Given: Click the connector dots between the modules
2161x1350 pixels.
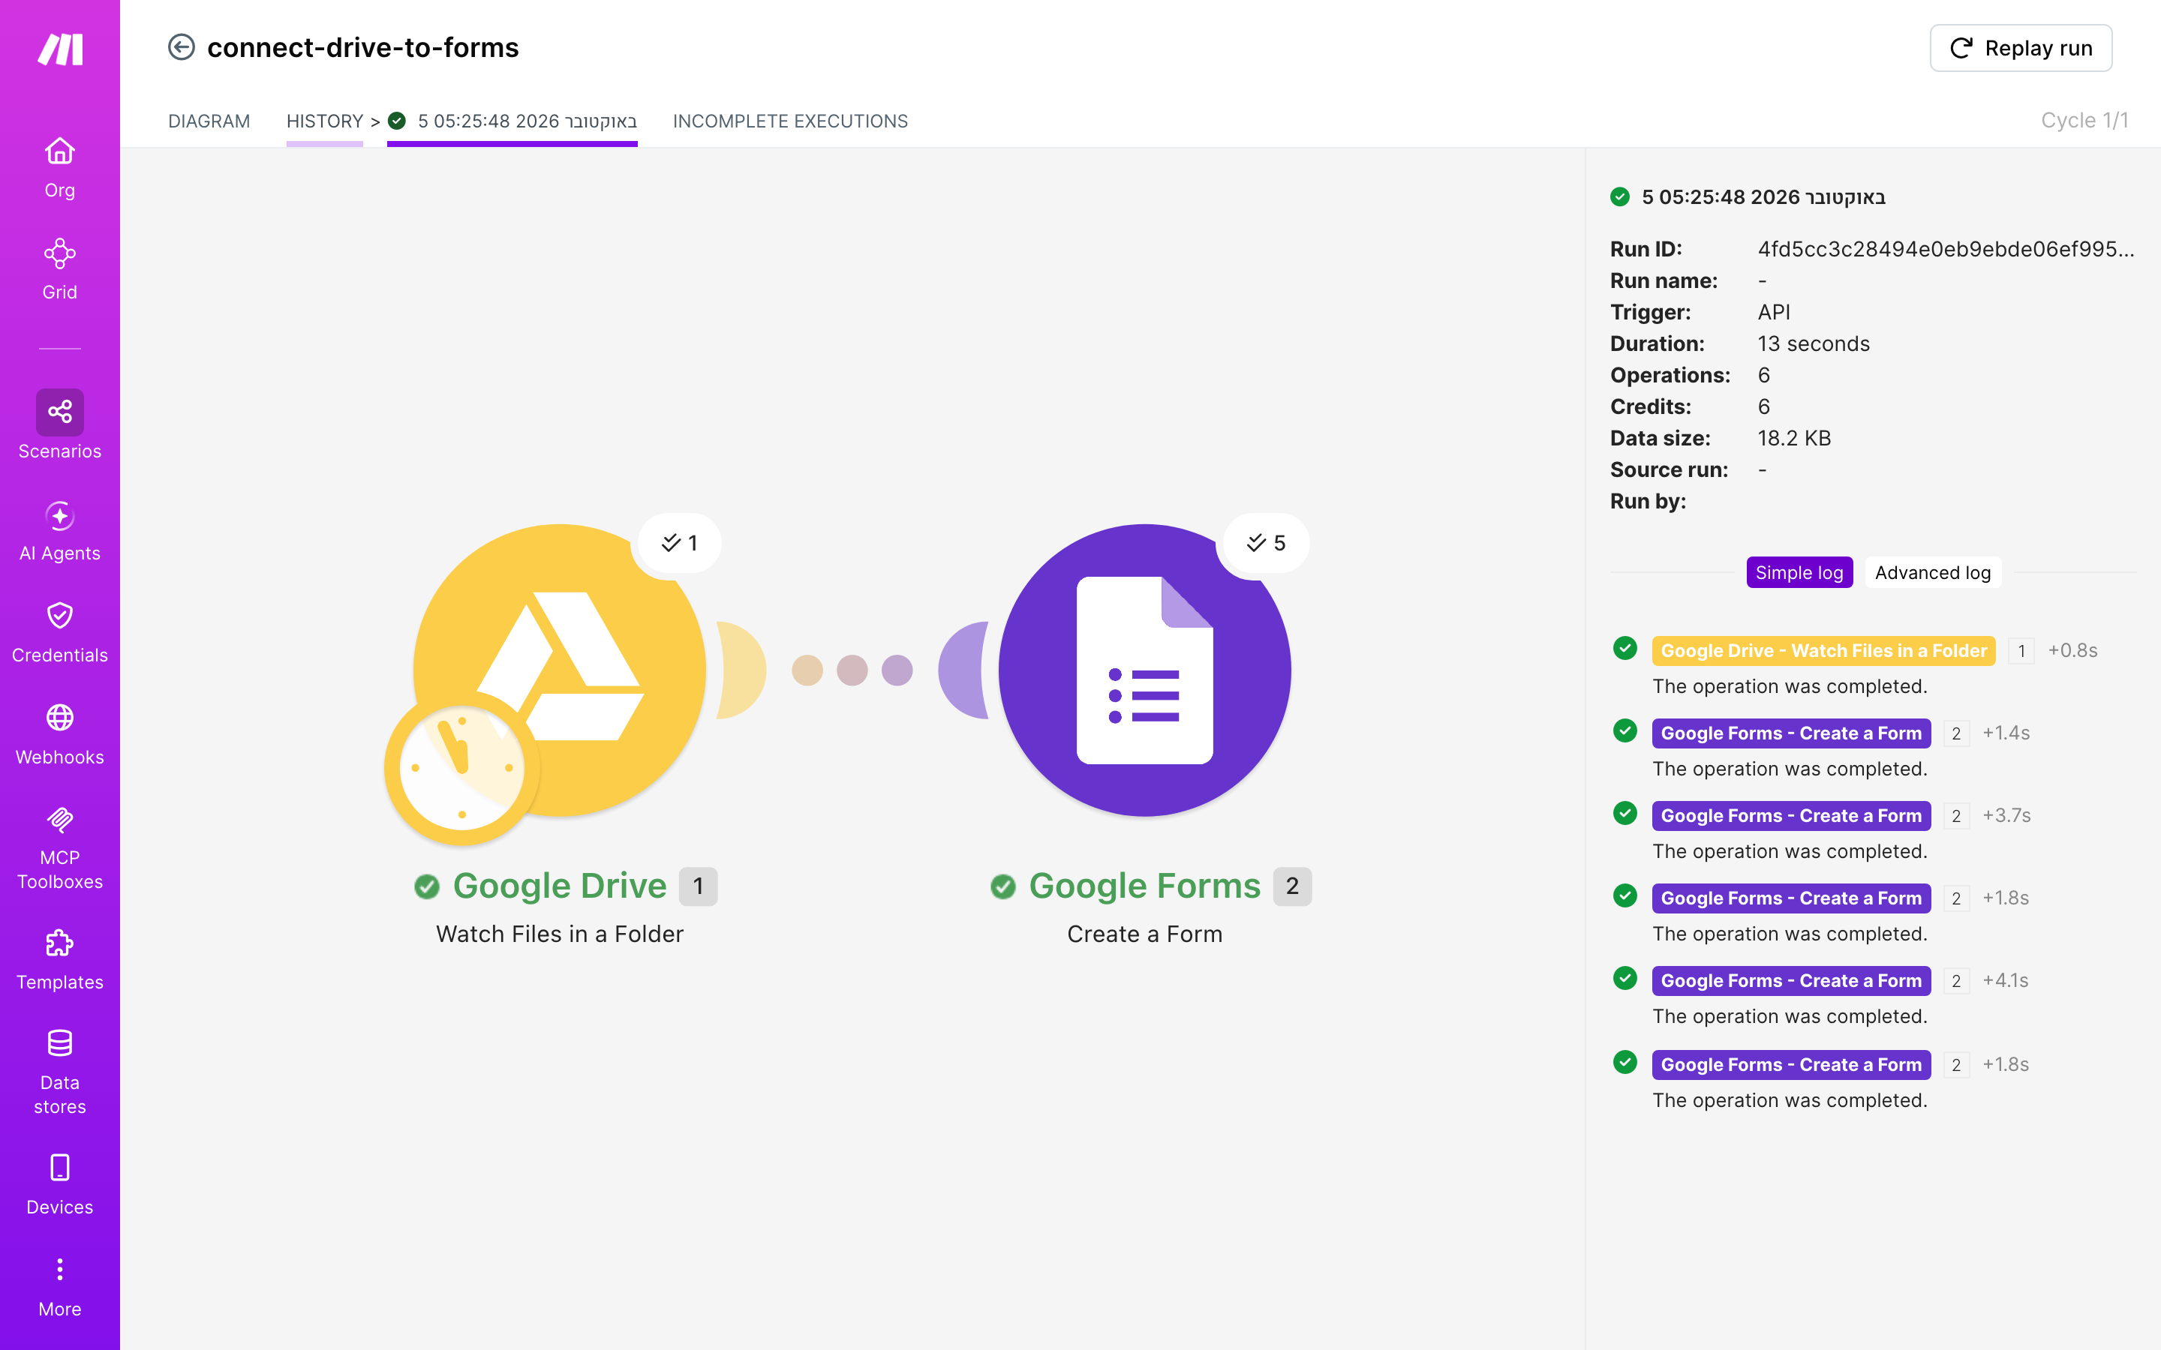Looking at the screenshot, I should 852,670.
